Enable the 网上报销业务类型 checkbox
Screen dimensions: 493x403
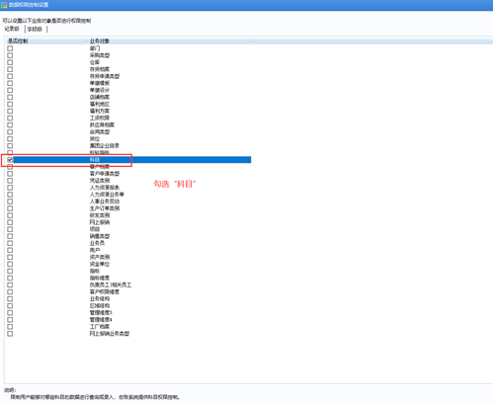coord(10,334)
